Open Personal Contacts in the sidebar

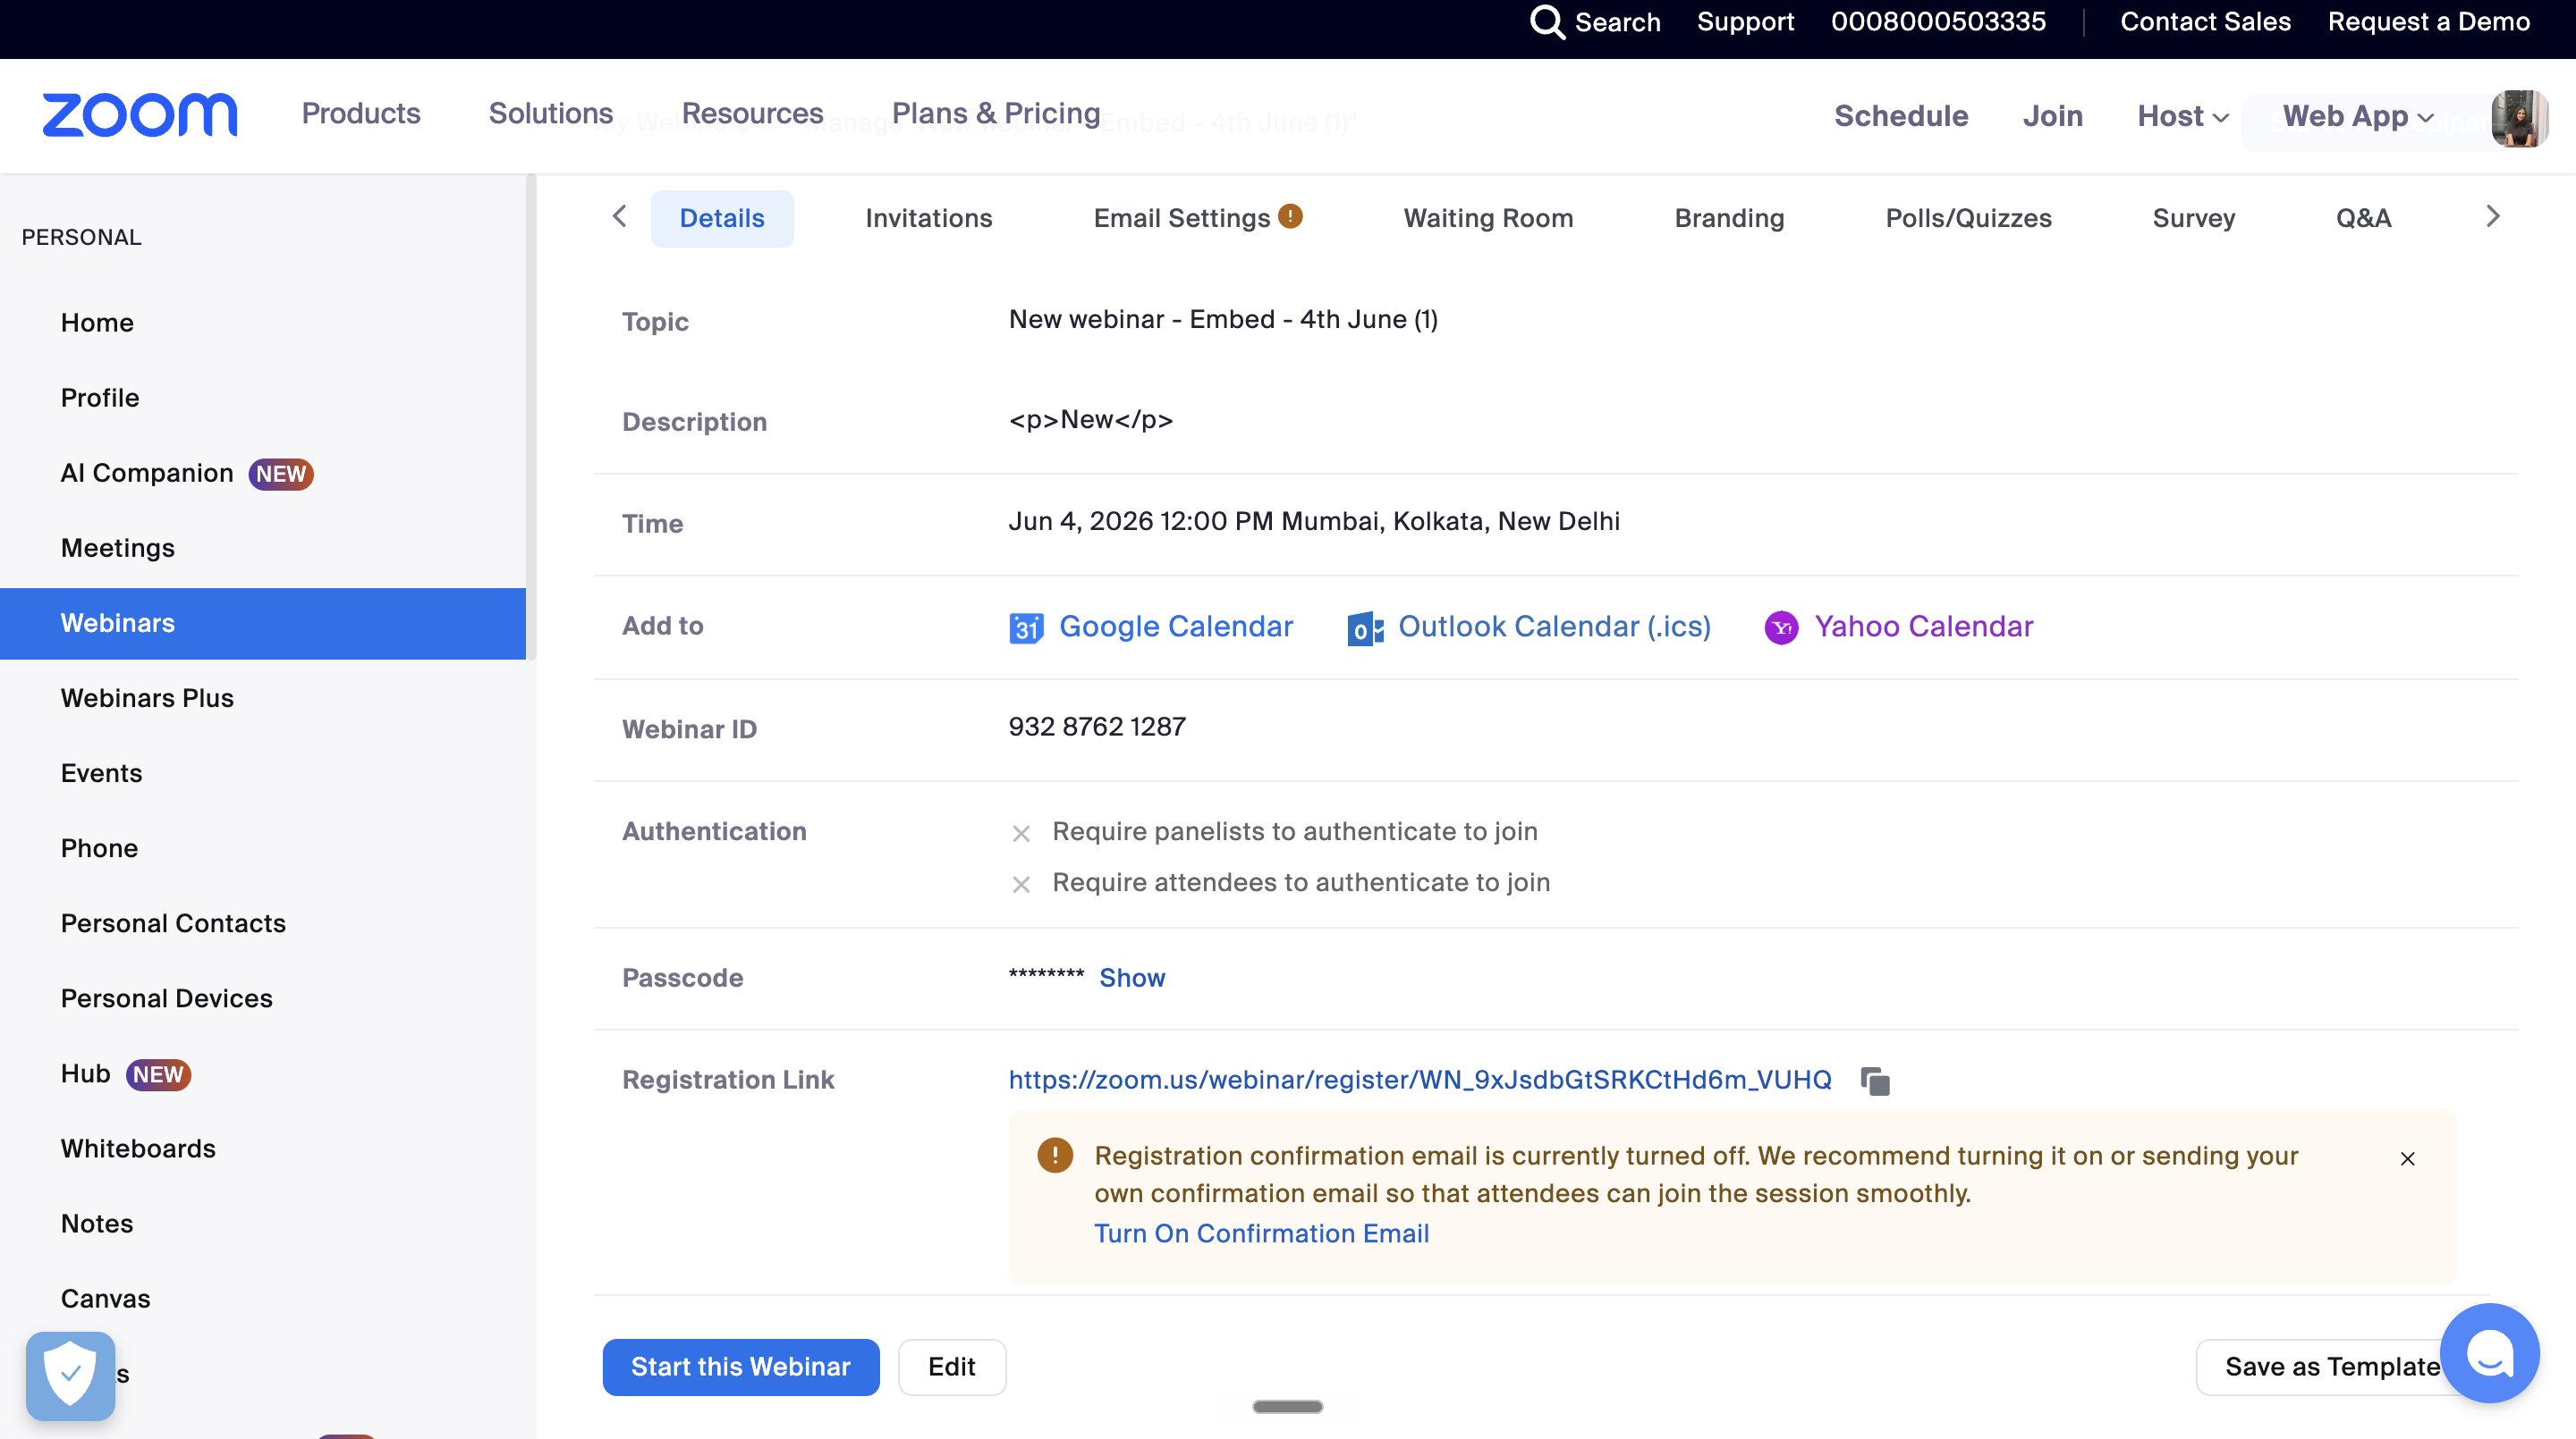coord(173,923)
